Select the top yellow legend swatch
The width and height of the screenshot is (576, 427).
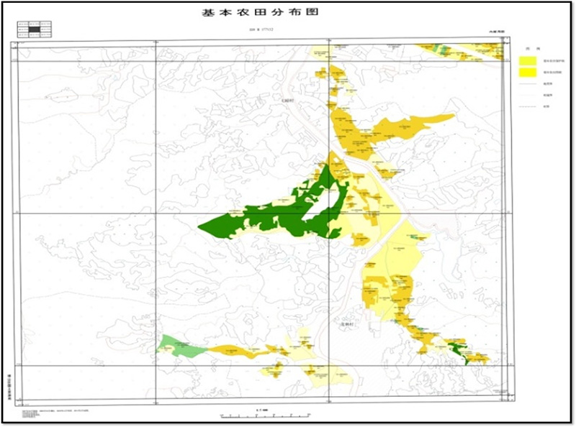(529, 61)
